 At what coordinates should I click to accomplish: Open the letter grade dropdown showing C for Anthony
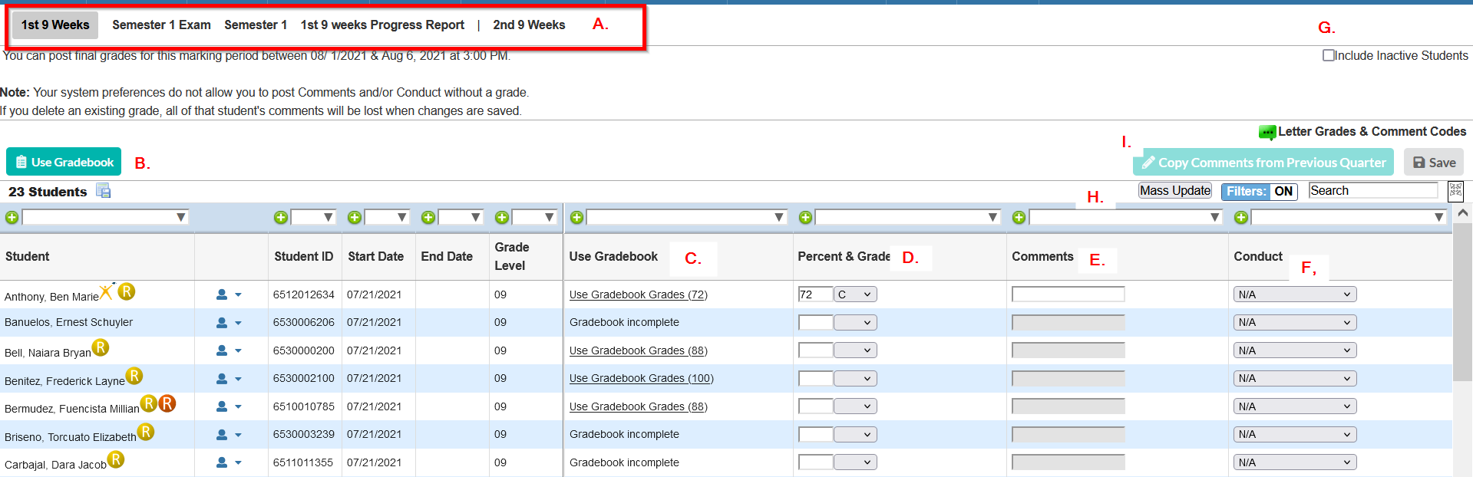pyautogui.click(x=855, y=294)
